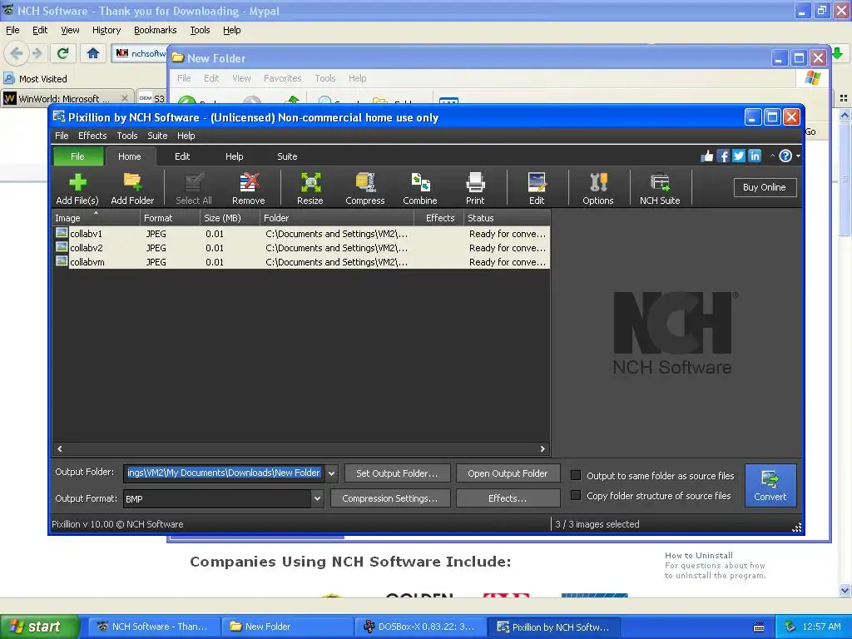This screenshot has width=852, height=639.
Task: Open Compression Settings
Action: (x=390, y=498)
